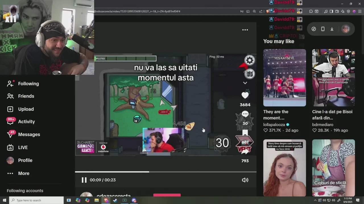Image resolution: width=364 pixels, height=204 pixels.
Task: Click the Brave Shields lion icon
Action: tap(267, 11)
